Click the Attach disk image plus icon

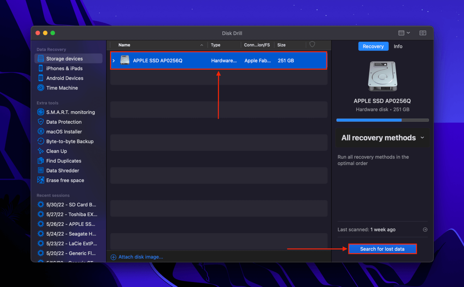[113, 257]
